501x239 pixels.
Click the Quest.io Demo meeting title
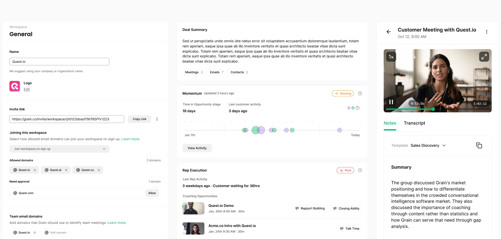point(221,205)
